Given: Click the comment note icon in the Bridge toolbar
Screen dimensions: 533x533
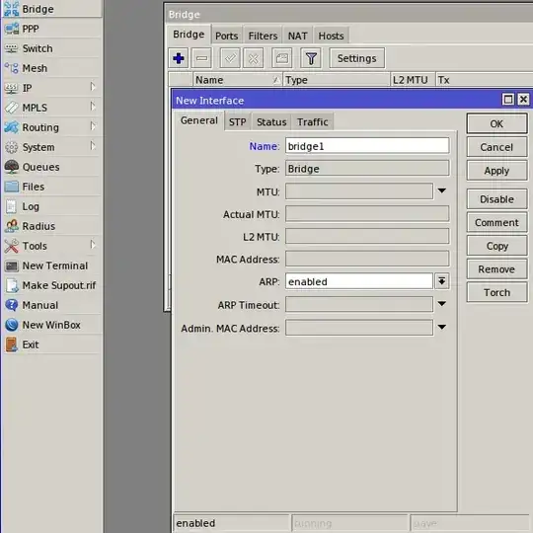Looking at the screenshot, I should pyautogui.click(x=281, y=58).
